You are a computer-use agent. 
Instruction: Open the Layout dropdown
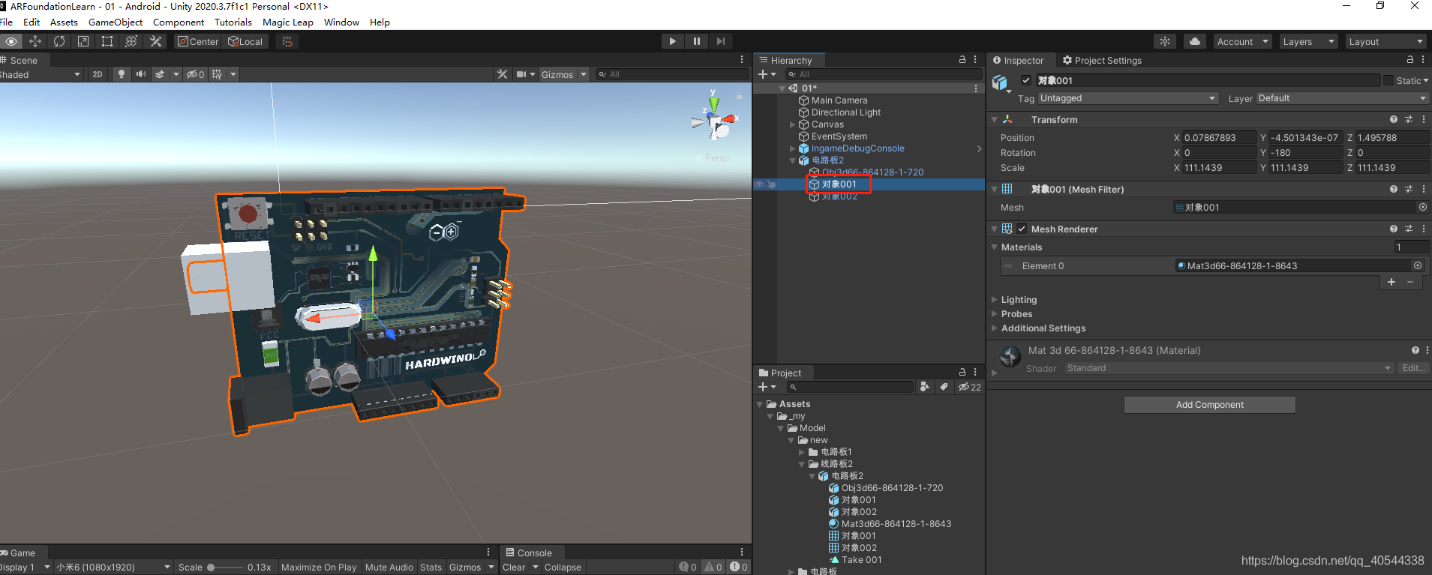1385,41
